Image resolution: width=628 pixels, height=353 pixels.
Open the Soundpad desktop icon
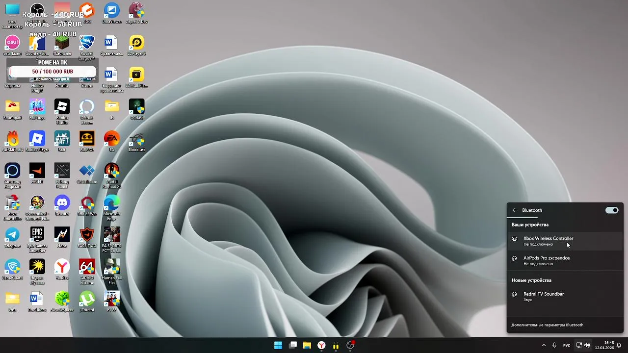(x=12, y=109)
